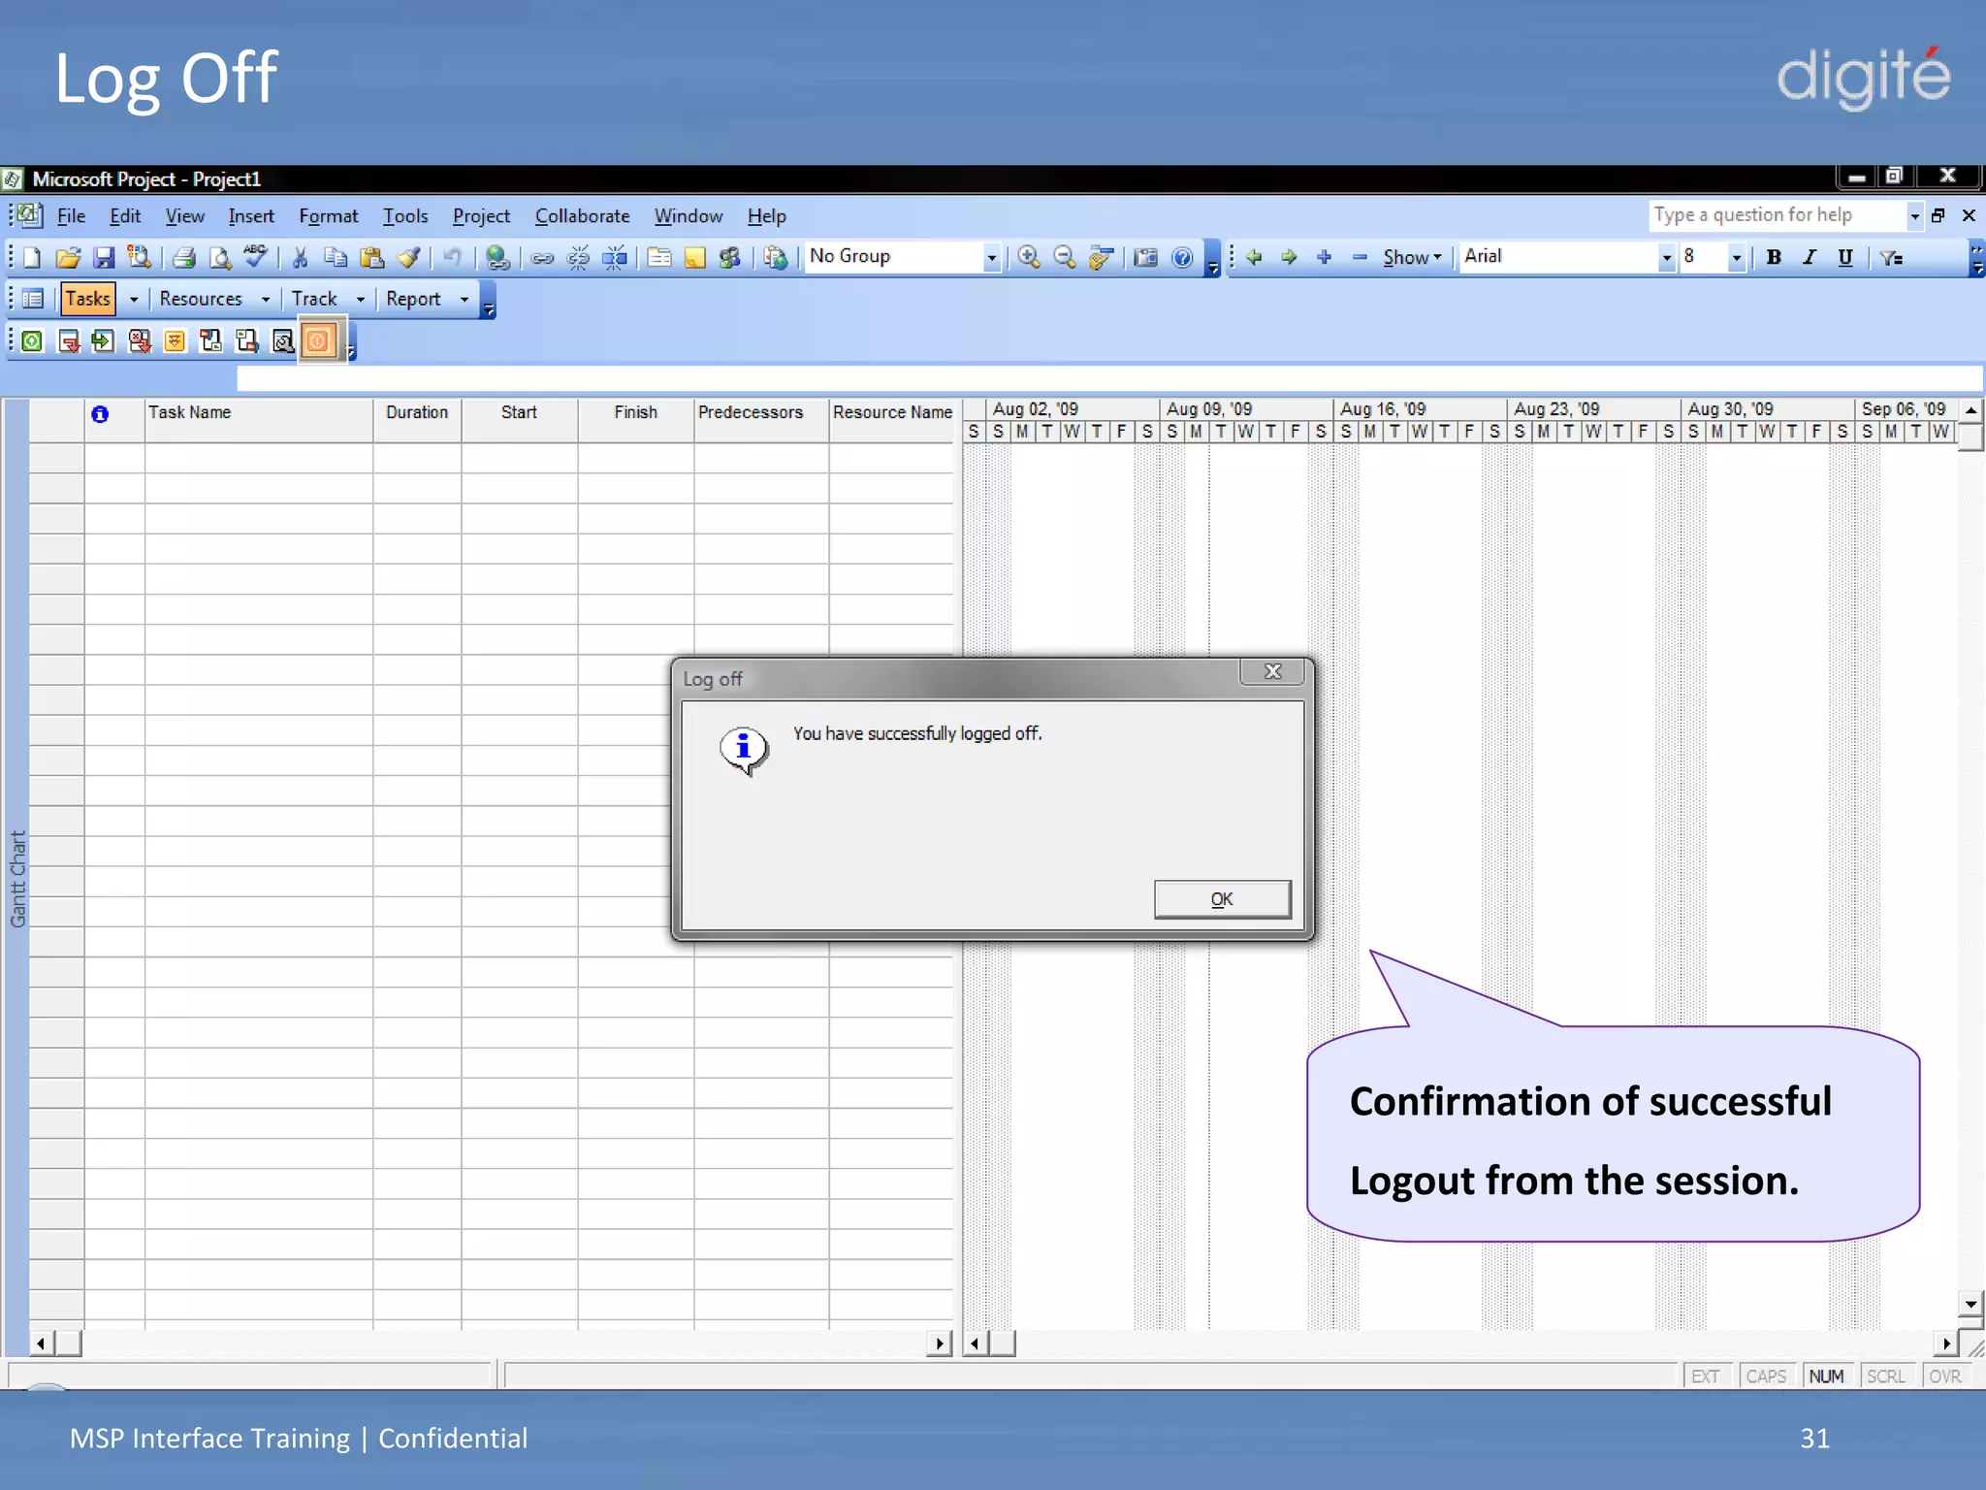Open the Tools menu
Image resolution: width=1986 pixels, height=1490 pixels.
[x=405, y=216]
